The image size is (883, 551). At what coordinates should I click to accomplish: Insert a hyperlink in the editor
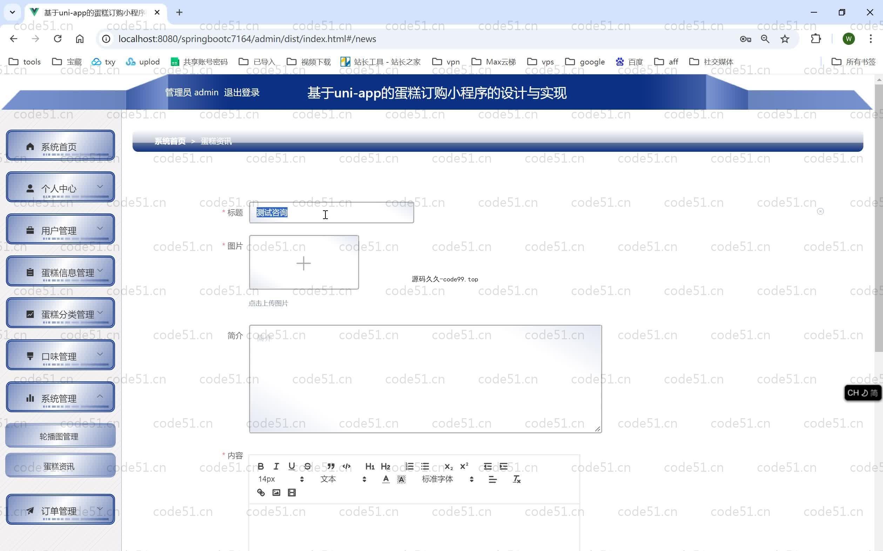(x=261, y=493)
